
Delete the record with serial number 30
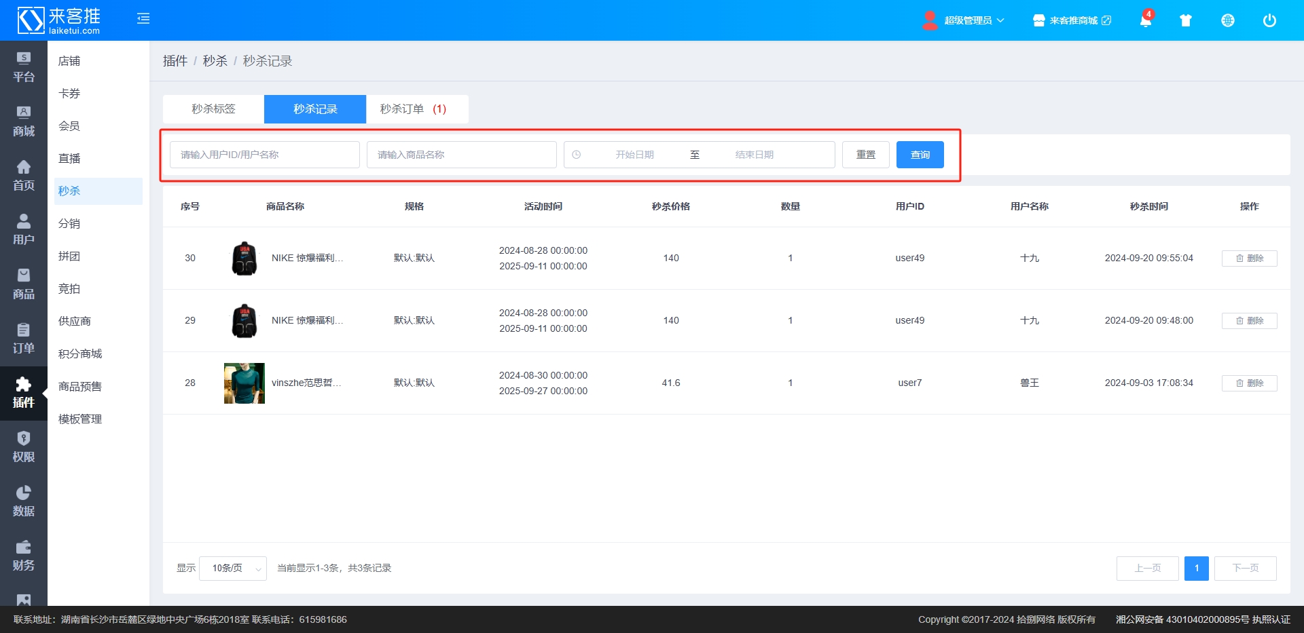click(1249, 258)
